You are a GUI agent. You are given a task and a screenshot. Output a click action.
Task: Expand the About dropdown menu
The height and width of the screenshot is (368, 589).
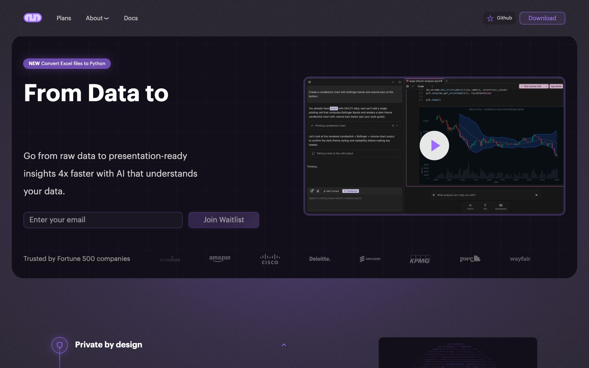coord(97,18)
